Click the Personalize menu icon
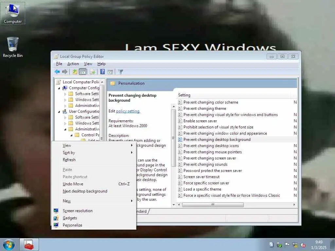The width and height of the screenshot is (335, 251). click(56, 225)
